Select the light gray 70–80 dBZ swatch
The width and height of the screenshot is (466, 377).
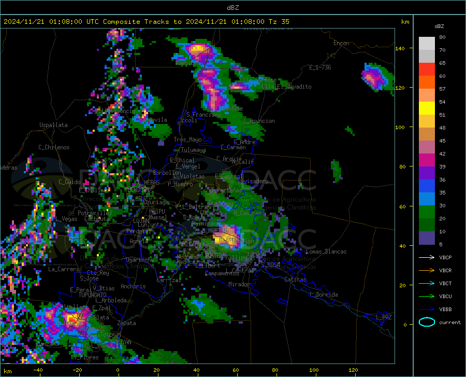pyautogui.click(x=427, y=44)
